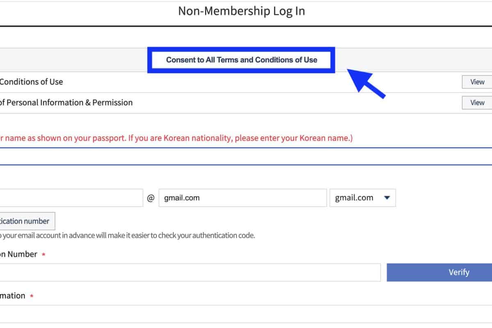Click the dropdown triangle arrow on domain selector
Image resolution: width=492 pixels, height=328 pixels.
[387, 198]
